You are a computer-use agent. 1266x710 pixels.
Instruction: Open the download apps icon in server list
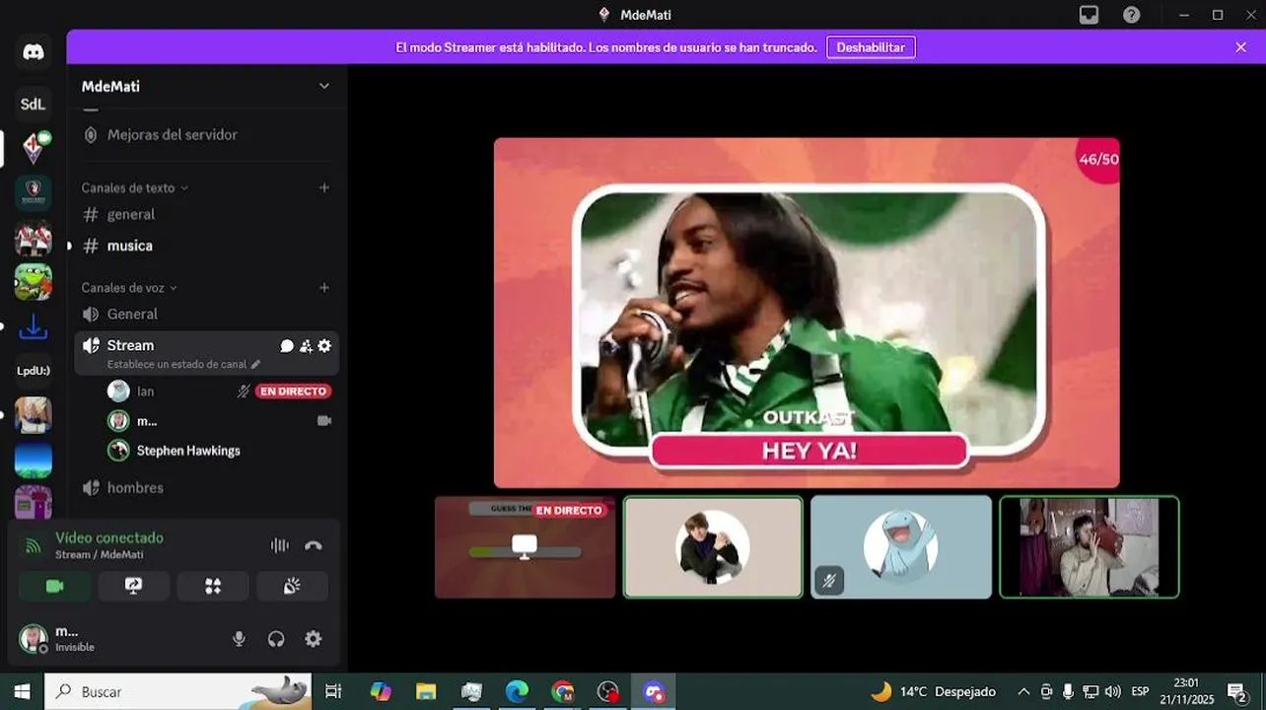coord(34,326)
